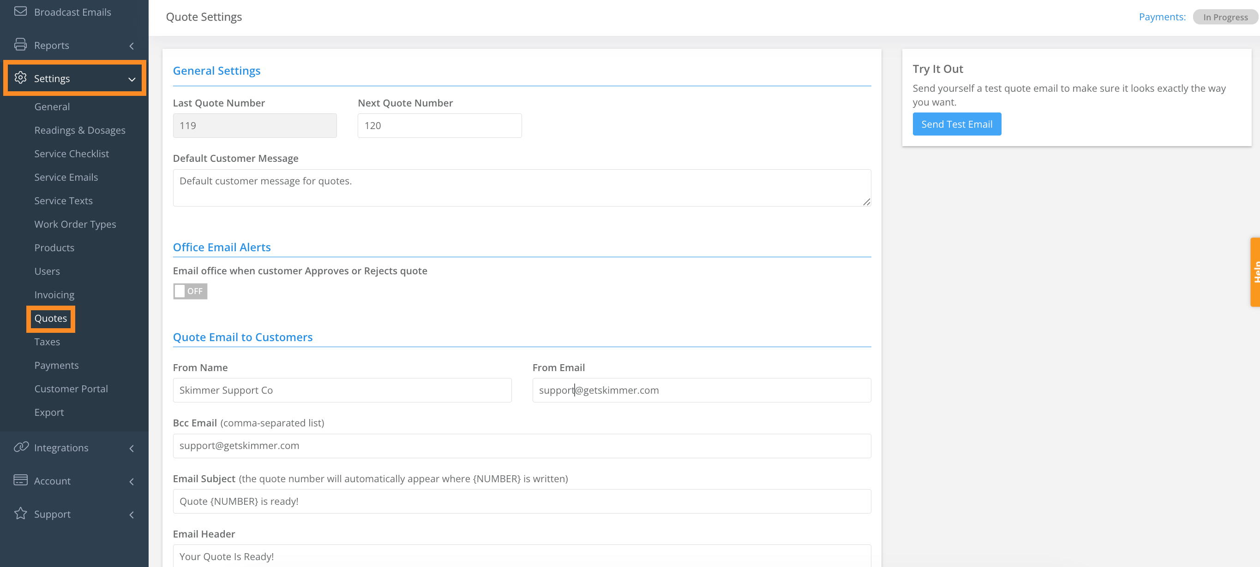Open Service Emails settings
1260x567 pixels.
click(x=66, y=177)
